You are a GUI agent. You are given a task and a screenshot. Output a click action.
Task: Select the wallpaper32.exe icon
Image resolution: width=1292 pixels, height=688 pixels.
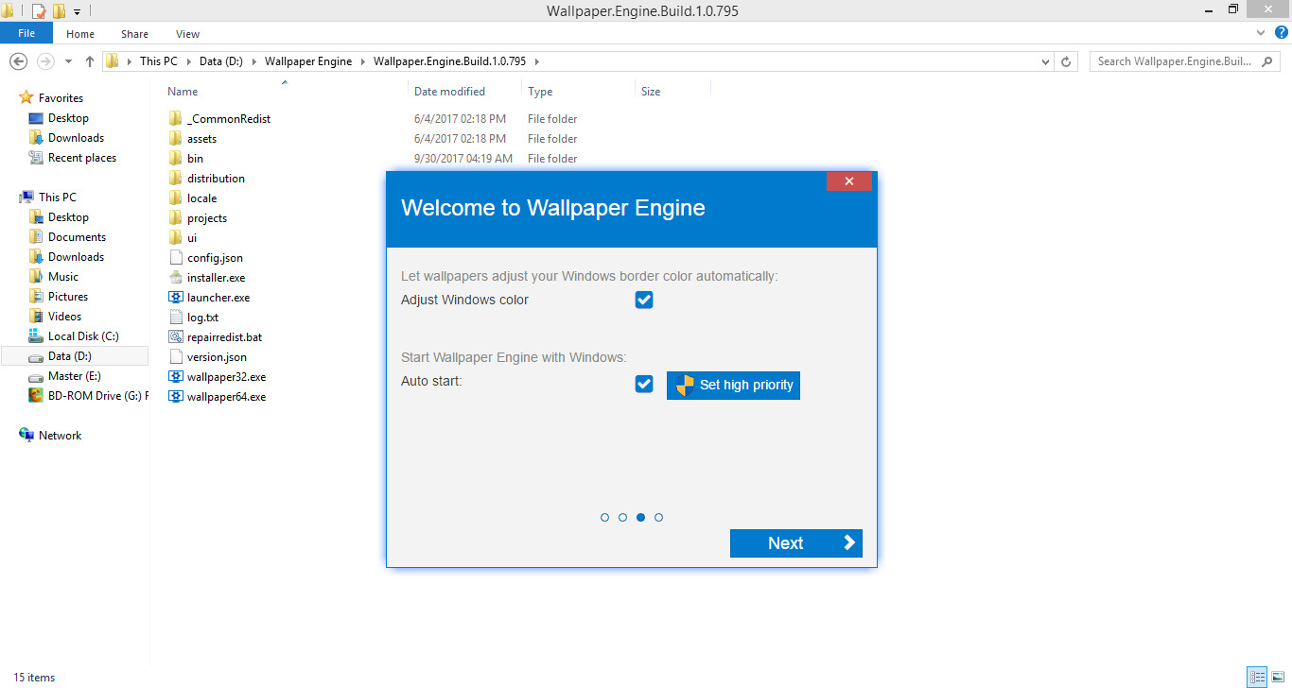click(x=175, y=377)
